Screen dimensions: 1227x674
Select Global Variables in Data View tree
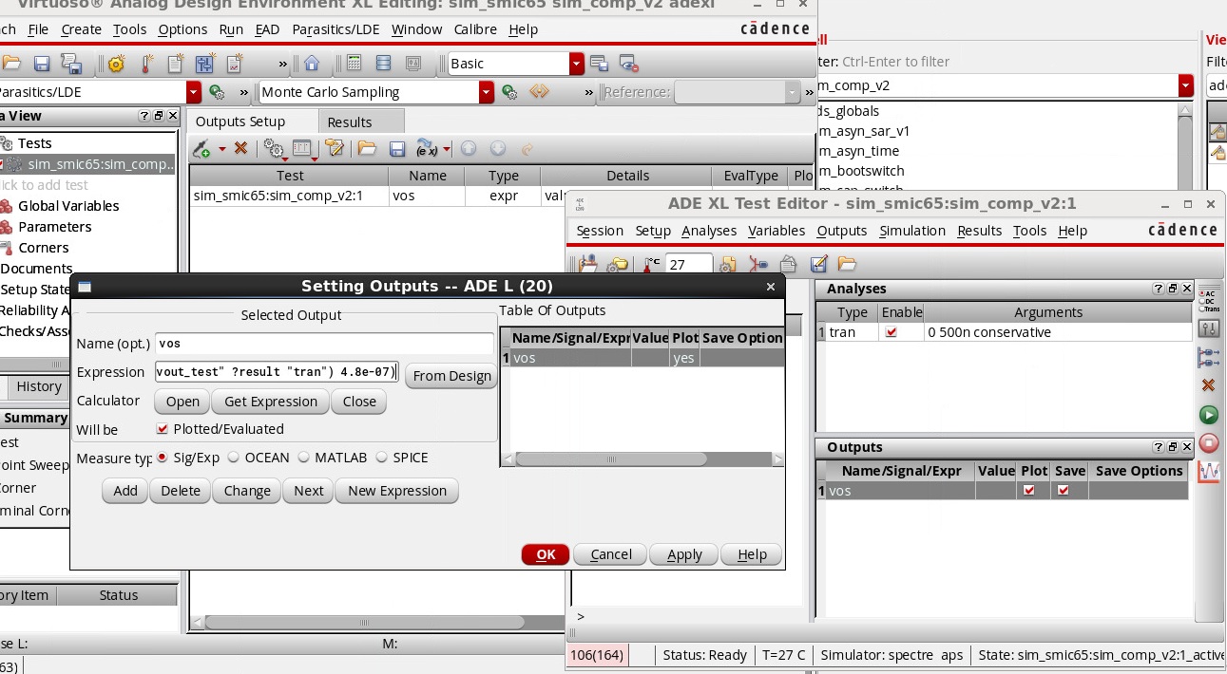(x=68, y=206)
